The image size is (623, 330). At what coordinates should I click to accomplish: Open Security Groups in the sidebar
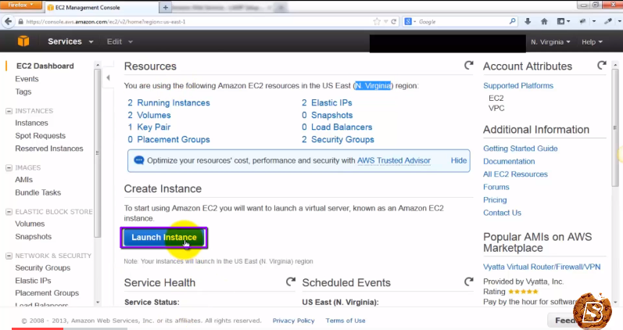[42, 268]
